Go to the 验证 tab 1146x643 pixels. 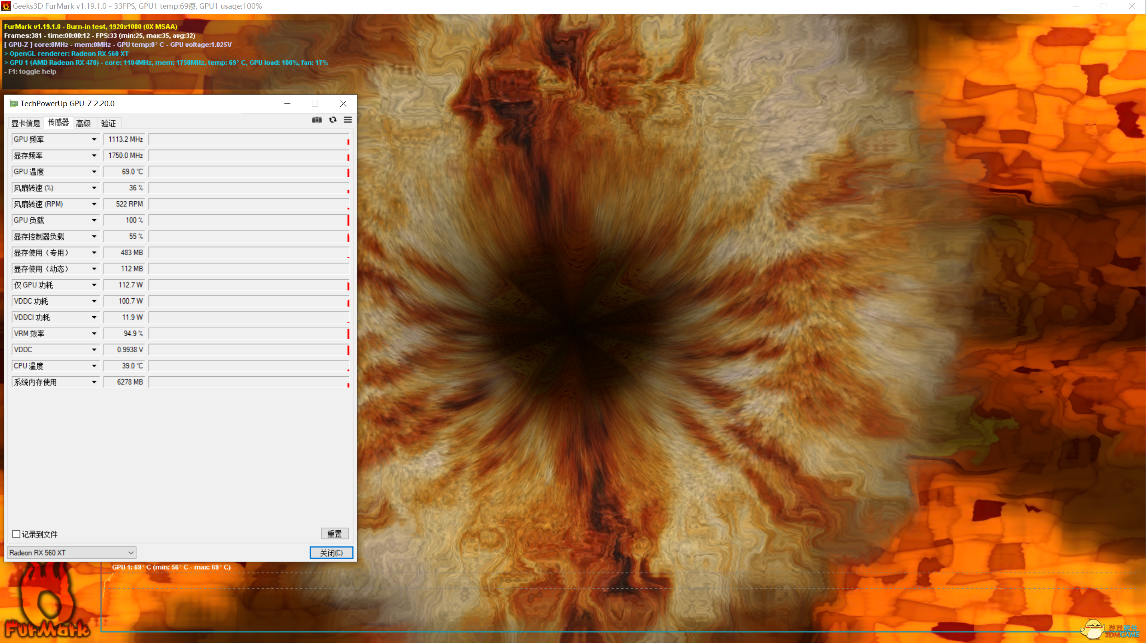(x=108, y=123)
